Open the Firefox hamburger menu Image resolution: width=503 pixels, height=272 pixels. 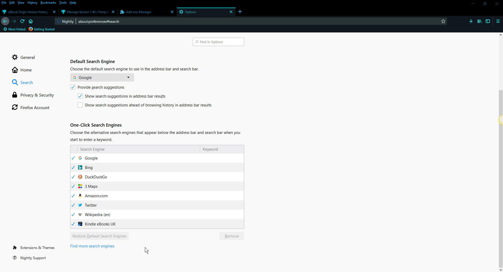[498, 21]
